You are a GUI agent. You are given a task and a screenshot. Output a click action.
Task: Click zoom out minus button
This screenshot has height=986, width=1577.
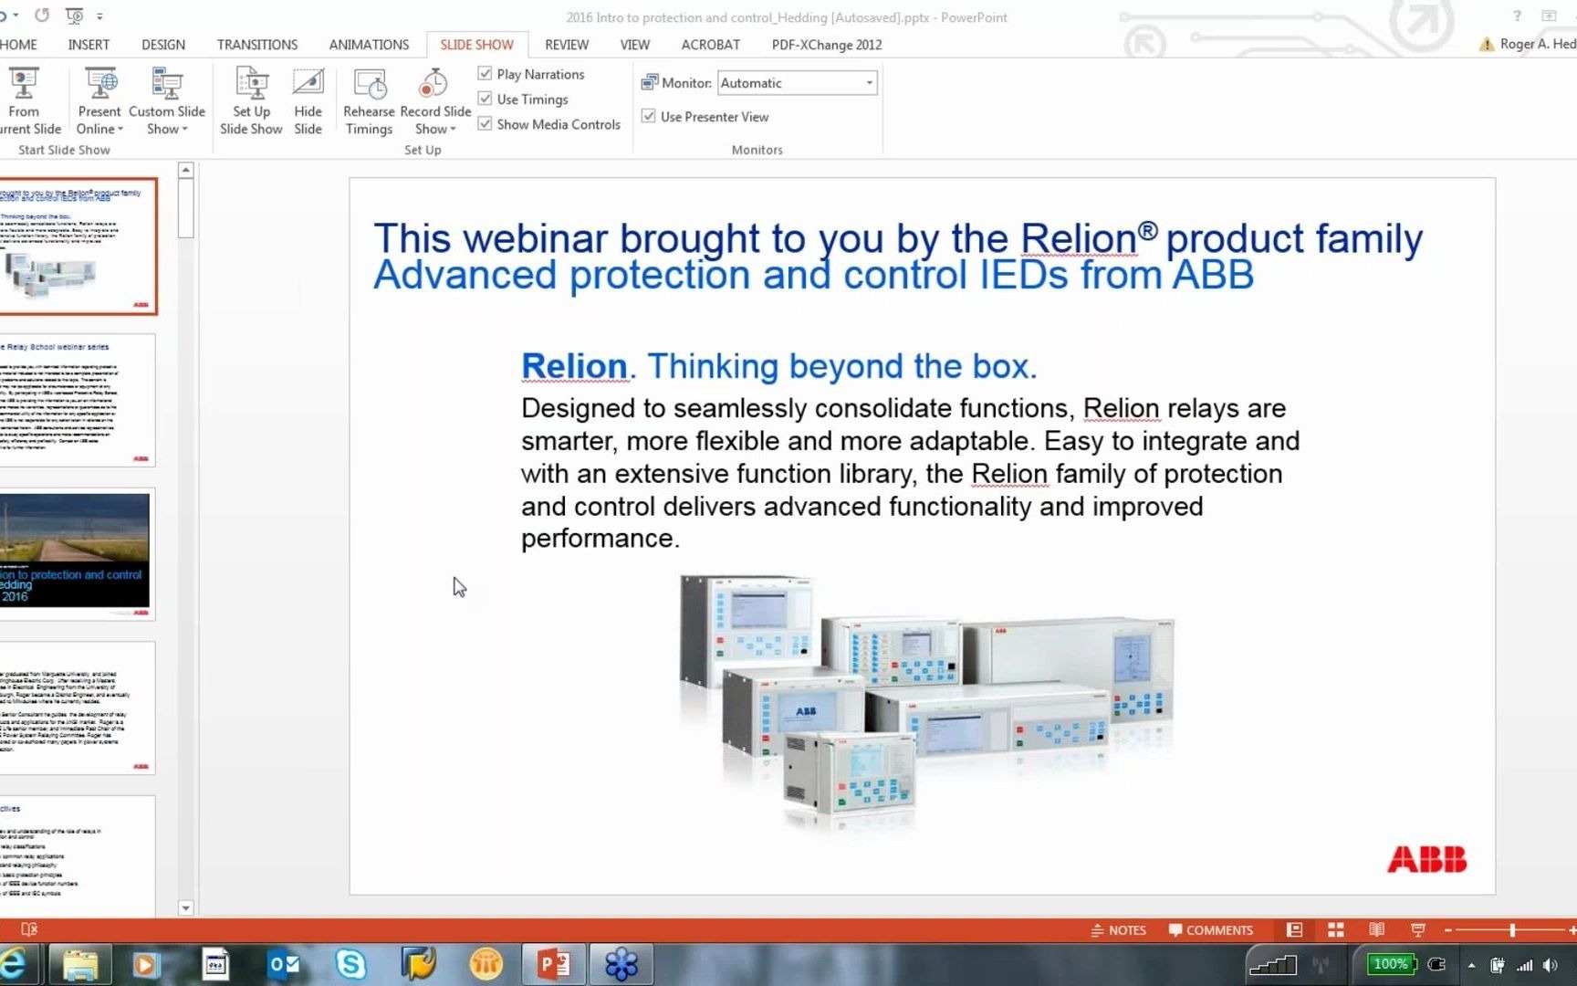click(x=1447, y=929)
